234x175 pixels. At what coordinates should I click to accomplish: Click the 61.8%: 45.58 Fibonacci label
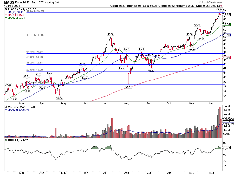(x=35, y=52)
